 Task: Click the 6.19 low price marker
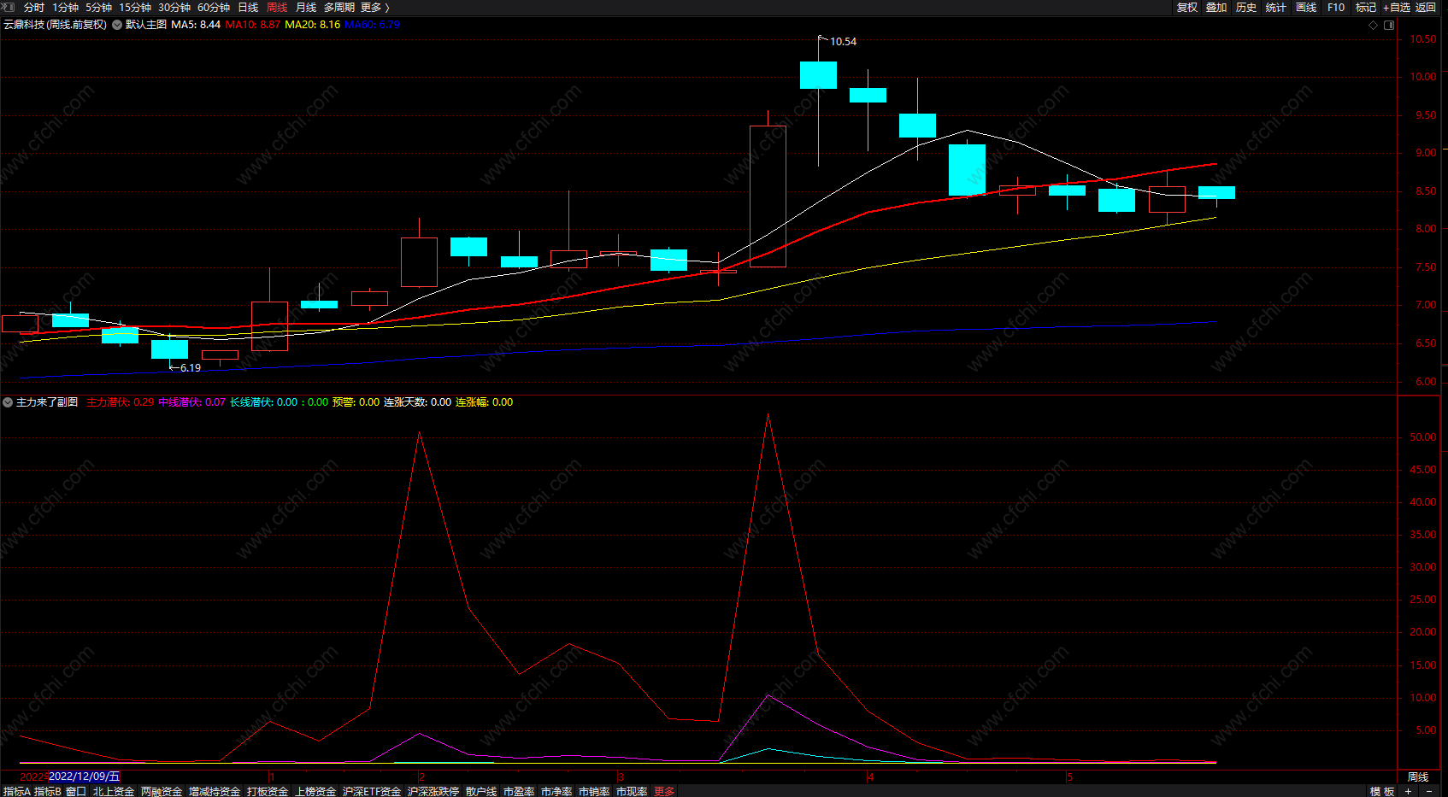pos(191,368)
